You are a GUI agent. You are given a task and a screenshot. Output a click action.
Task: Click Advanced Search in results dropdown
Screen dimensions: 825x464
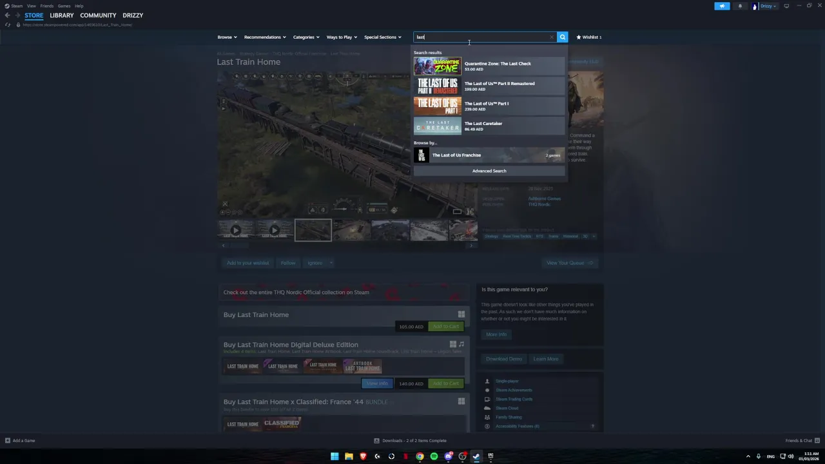pyautogui.click(x=489, y=171)
